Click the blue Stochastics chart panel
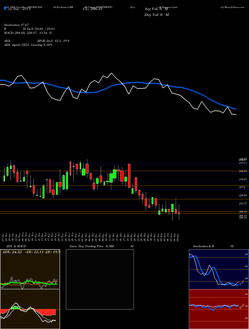This screenshot has width=249, height=329. [x=219, y=269]
